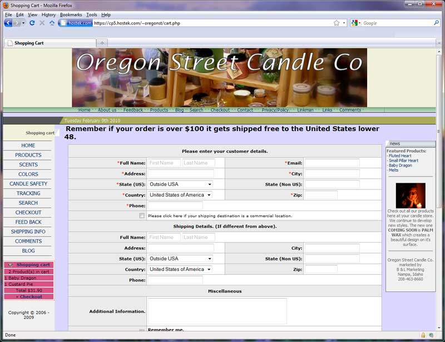
Task: Click the Firefox icon in the title bar
Action: pyautogui.click(x=6, y=5)
